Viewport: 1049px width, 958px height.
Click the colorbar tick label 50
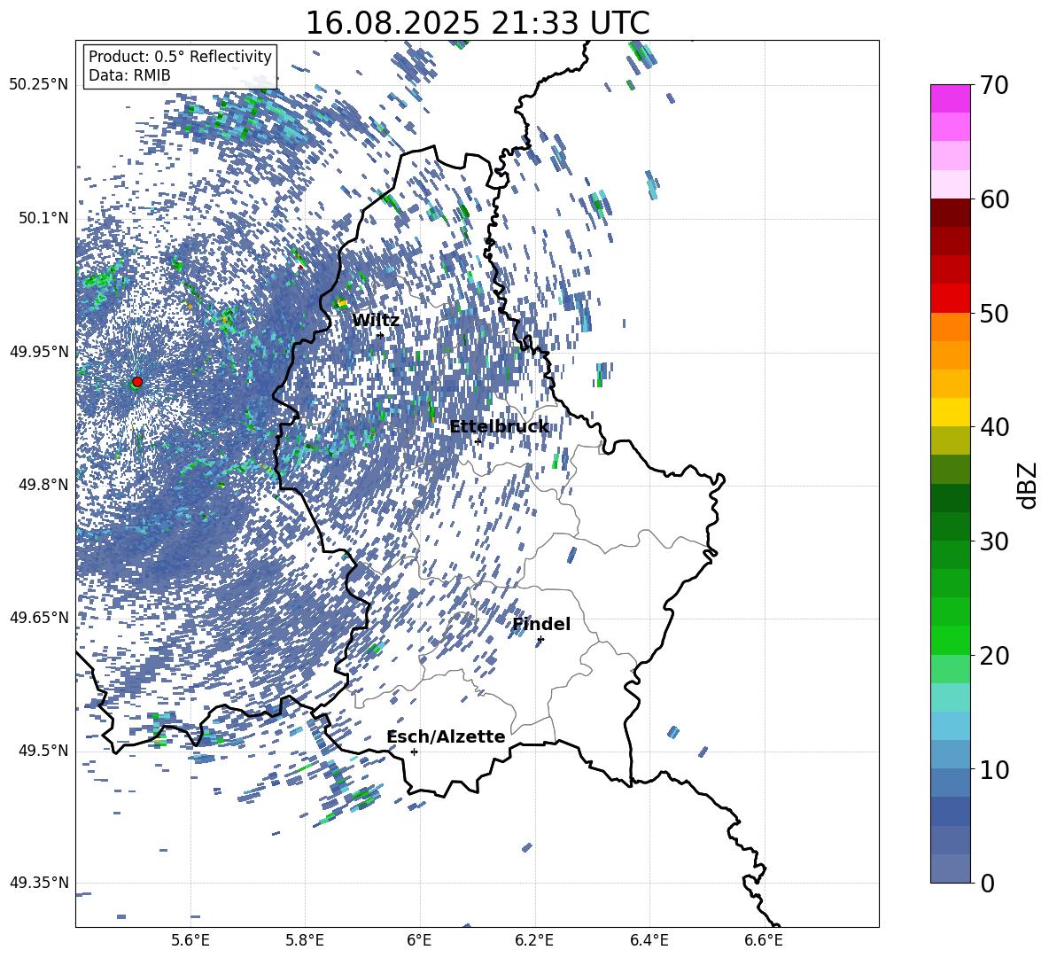coord(994,313)
